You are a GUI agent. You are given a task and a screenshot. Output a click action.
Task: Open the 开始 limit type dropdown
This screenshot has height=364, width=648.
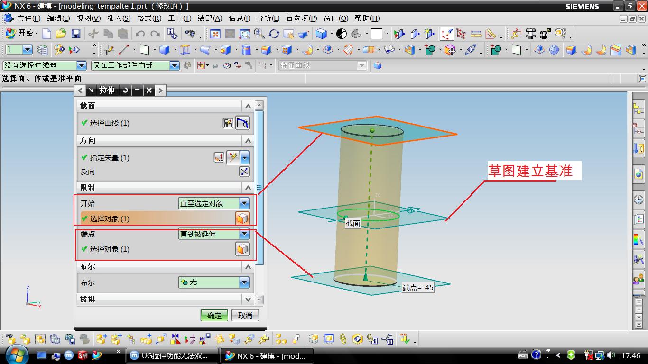point(244,203)
